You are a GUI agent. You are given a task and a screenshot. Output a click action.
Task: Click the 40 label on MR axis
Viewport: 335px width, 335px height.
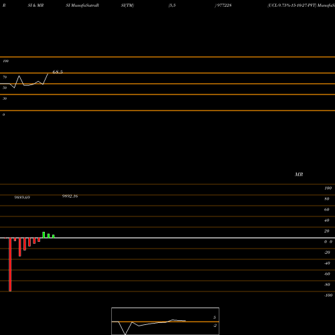coord(327,220)
